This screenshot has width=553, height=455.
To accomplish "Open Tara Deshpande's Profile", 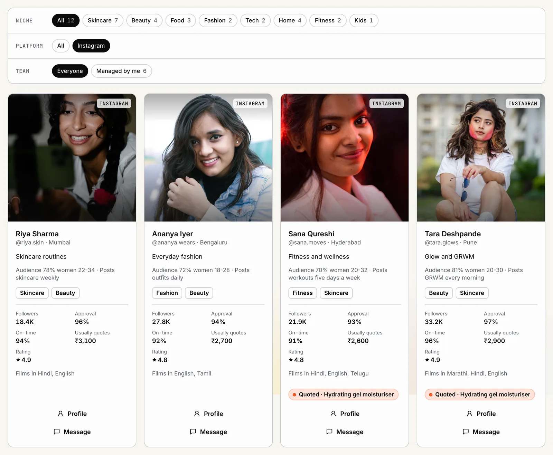I will (481, 414).
